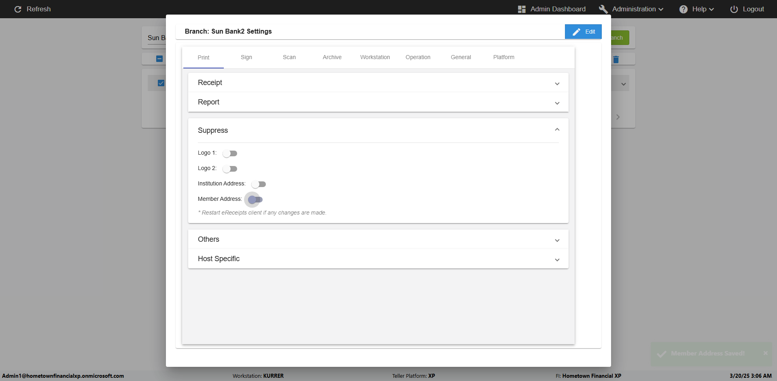Expand the Report section
The height and width of the screenshot is (381, 777).
tap(557, 103)
